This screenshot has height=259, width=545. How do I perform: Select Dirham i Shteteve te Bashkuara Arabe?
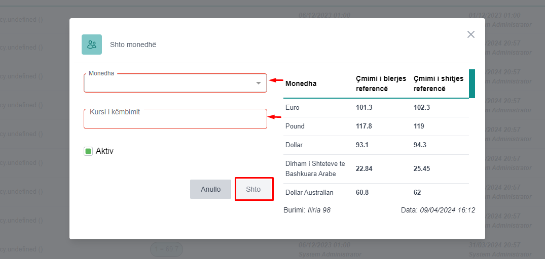[x=315, y=169]
